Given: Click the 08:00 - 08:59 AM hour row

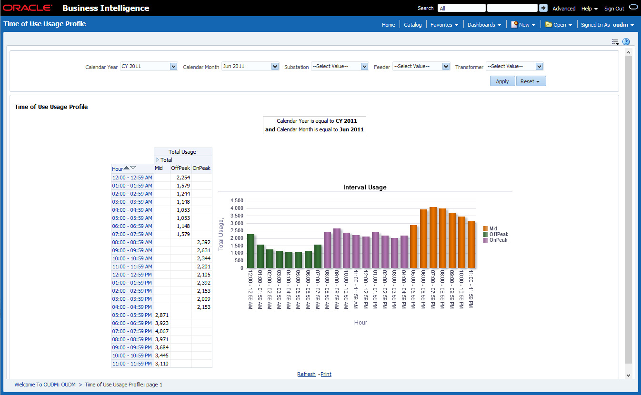Looking at the screenshot, I should (132, 242).
